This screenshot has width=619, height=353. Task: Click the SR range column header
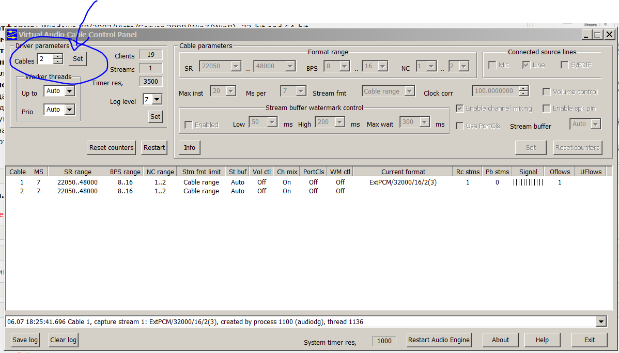pyautogui.click(x=78, y=172)
